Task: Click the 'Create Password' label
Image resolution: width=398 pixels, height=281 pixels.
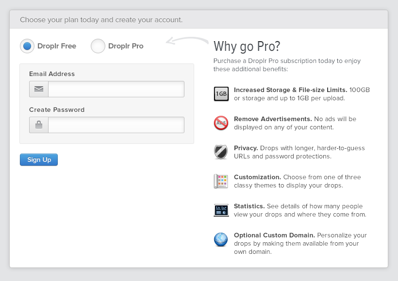Action: pos(57,109)
